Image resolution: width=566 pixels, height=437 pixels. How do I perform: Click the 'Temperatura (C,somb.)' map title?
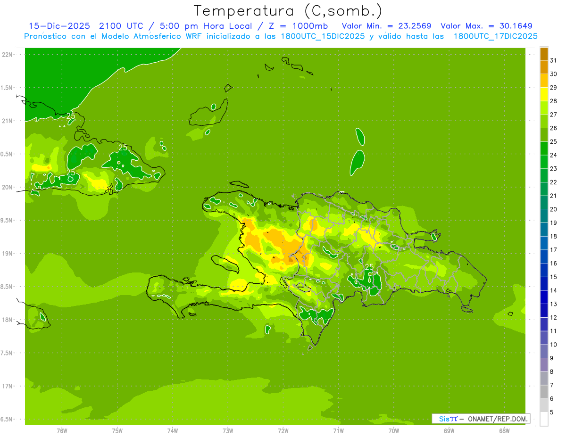pyautogui.click(x=288, y=11)
